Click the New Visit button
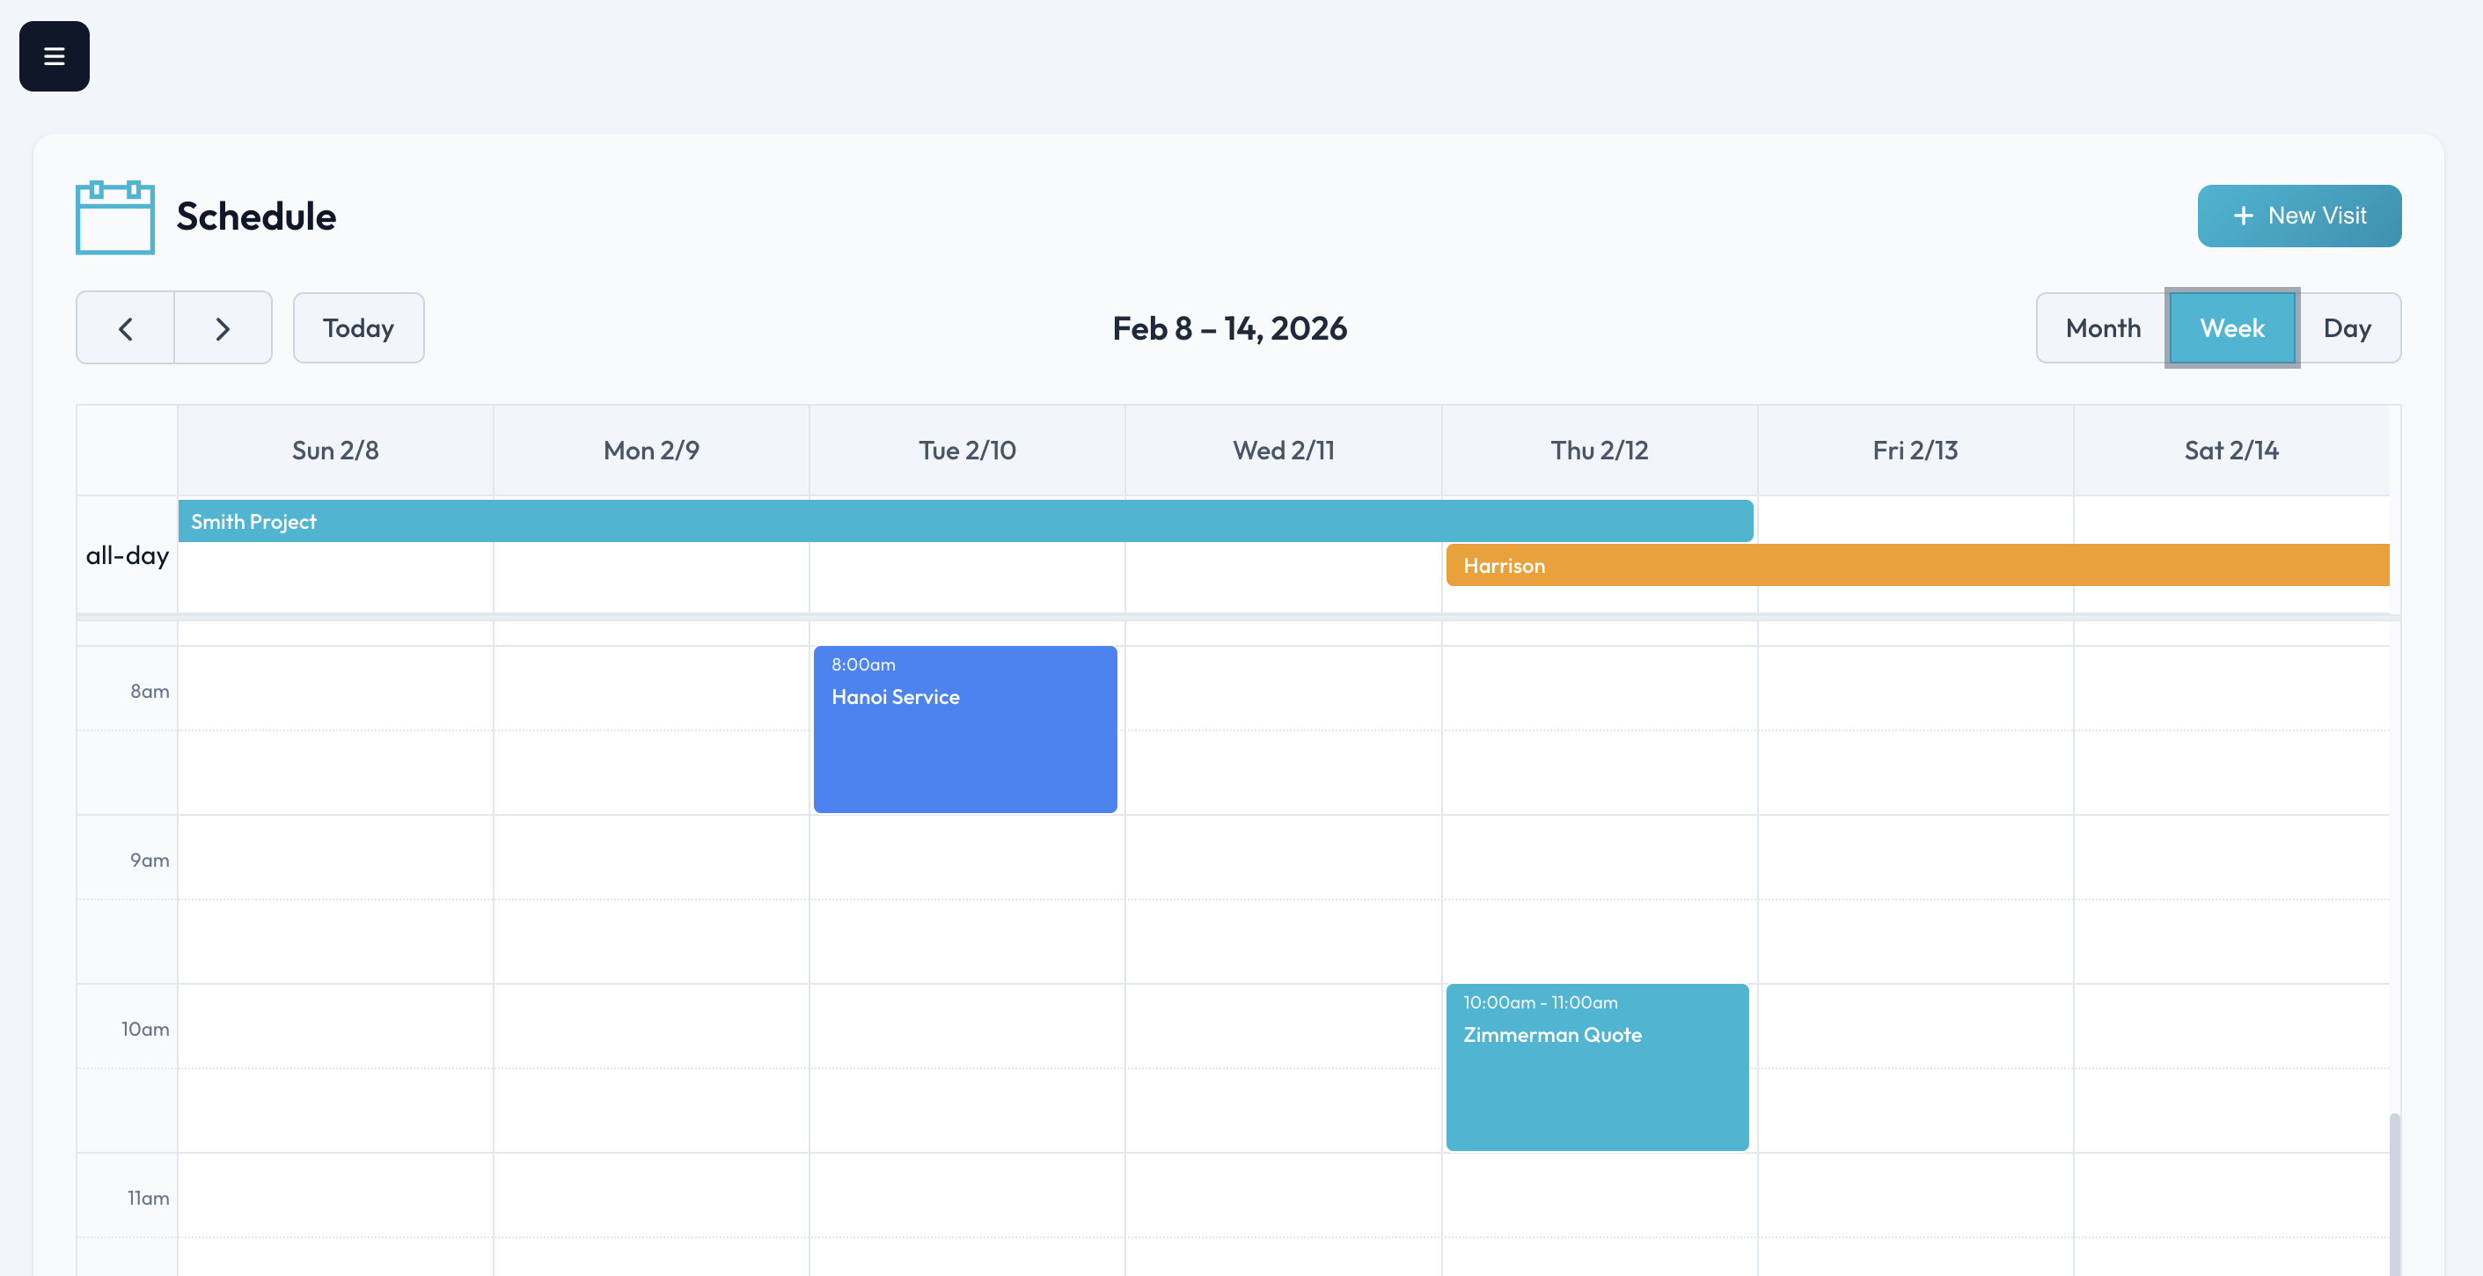 tap(2300, 215)
